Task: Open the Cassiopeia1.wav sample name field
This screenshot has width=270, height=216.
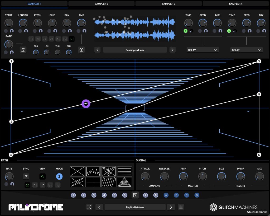Action: tap(135, 50)
